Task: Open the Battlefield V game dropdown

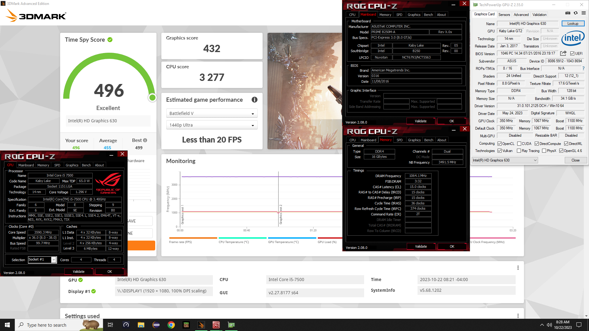Action: 212,113
